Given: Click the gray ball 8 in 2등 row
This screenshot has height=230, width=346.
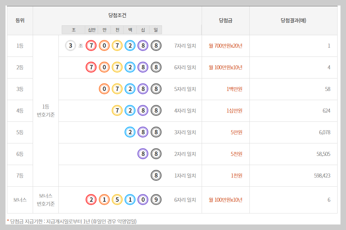Looking at the screenshot, I should (156, 67).
